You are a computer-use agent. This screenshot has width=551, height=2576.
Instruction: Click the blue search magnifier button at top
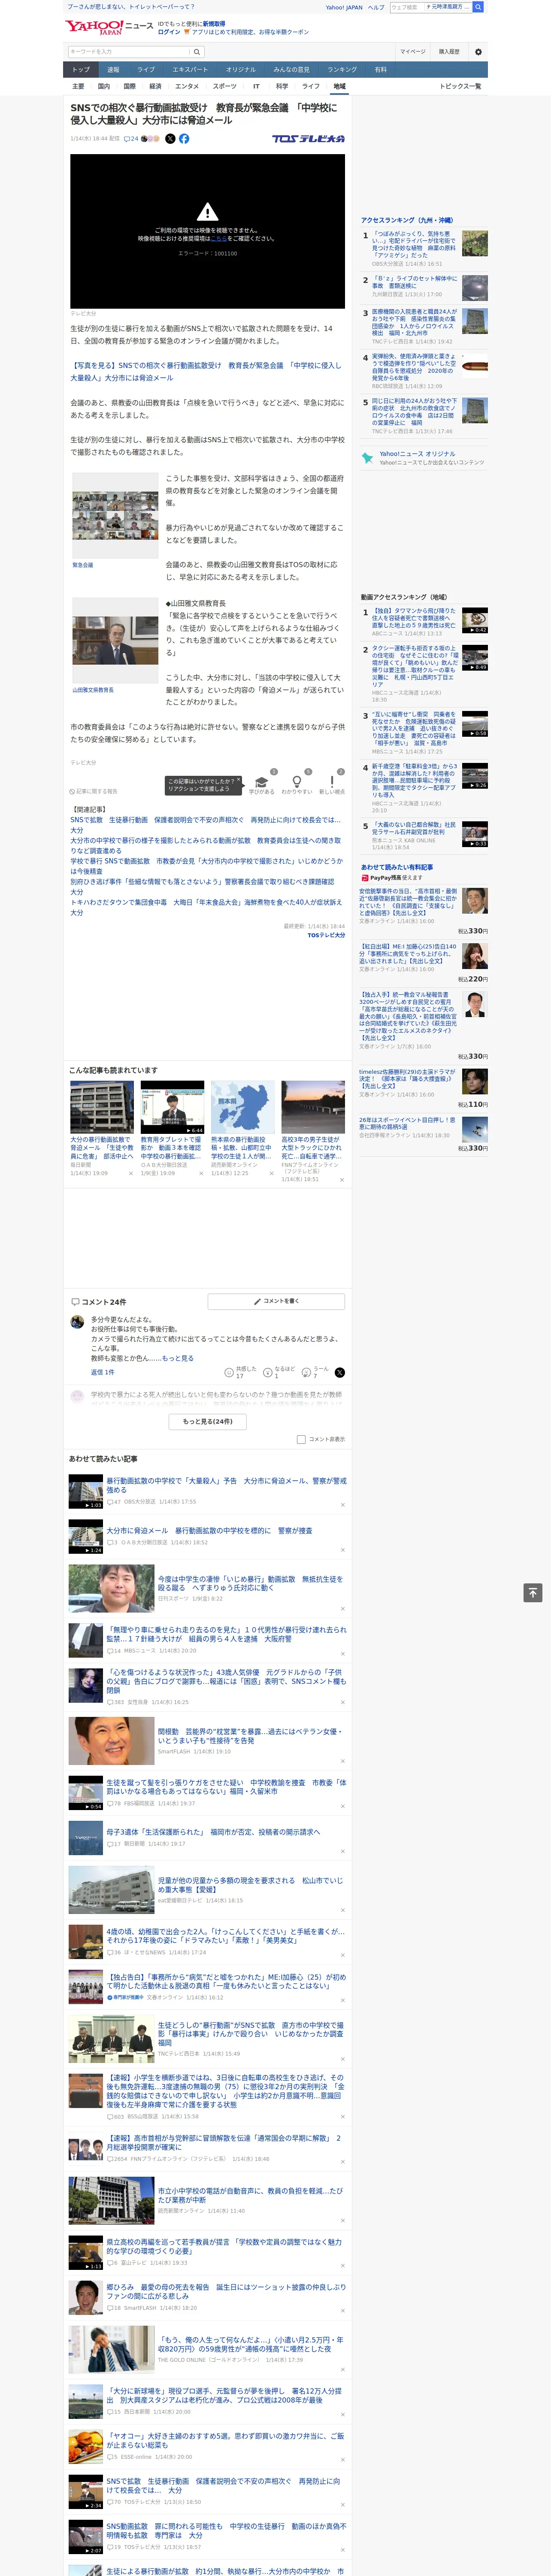478,7
